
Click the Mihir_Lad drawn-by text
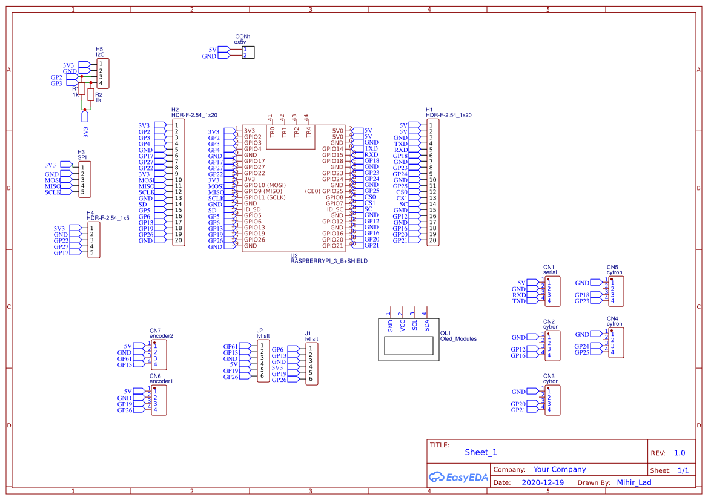[x=634, y=482]
